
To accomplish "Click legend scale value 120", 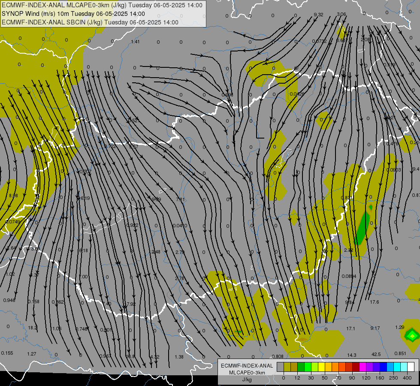I will click(x=366, y=378).
